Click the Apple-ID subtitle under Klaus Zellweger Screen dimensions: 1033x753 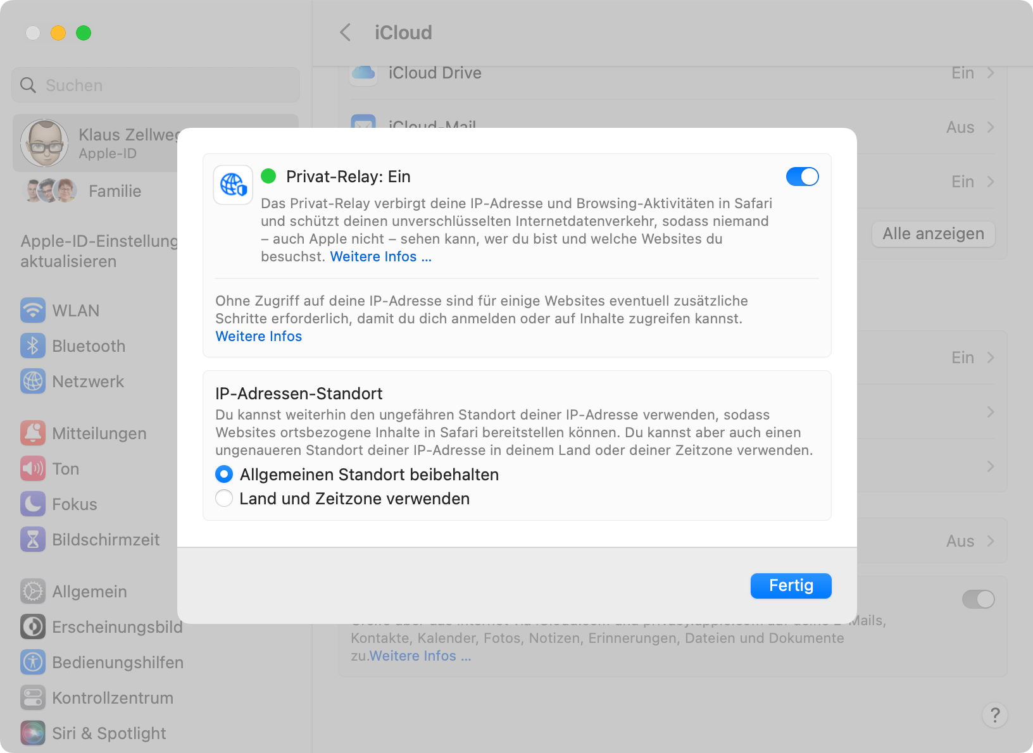tap(108, 153)
